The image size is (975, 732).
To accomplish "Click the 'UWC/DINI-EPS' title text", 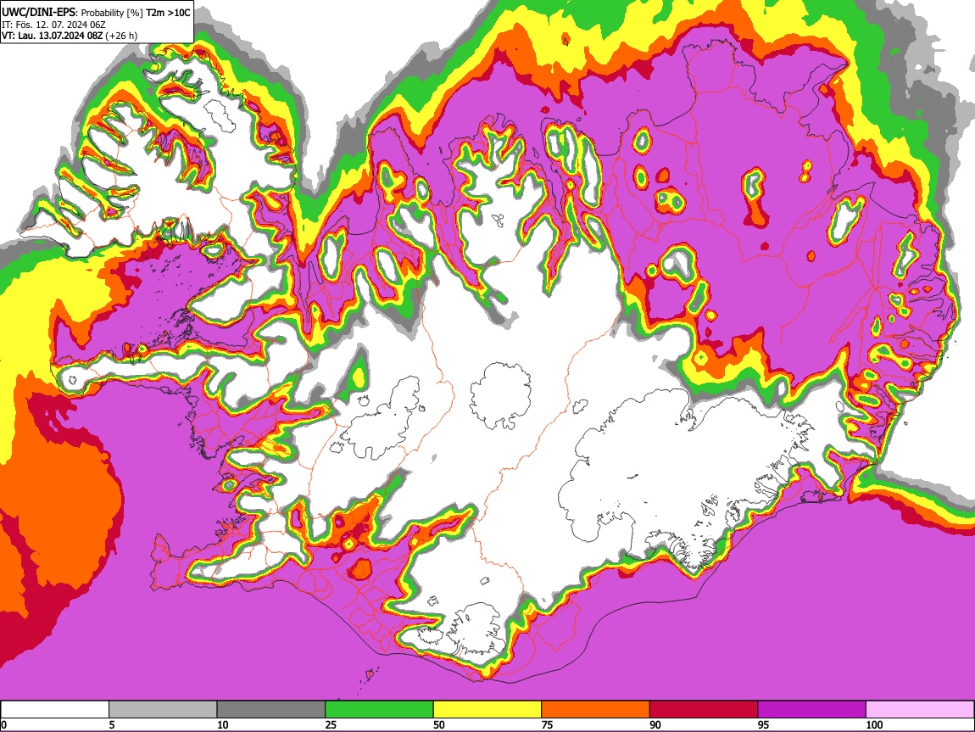I will tap(38, 12).
